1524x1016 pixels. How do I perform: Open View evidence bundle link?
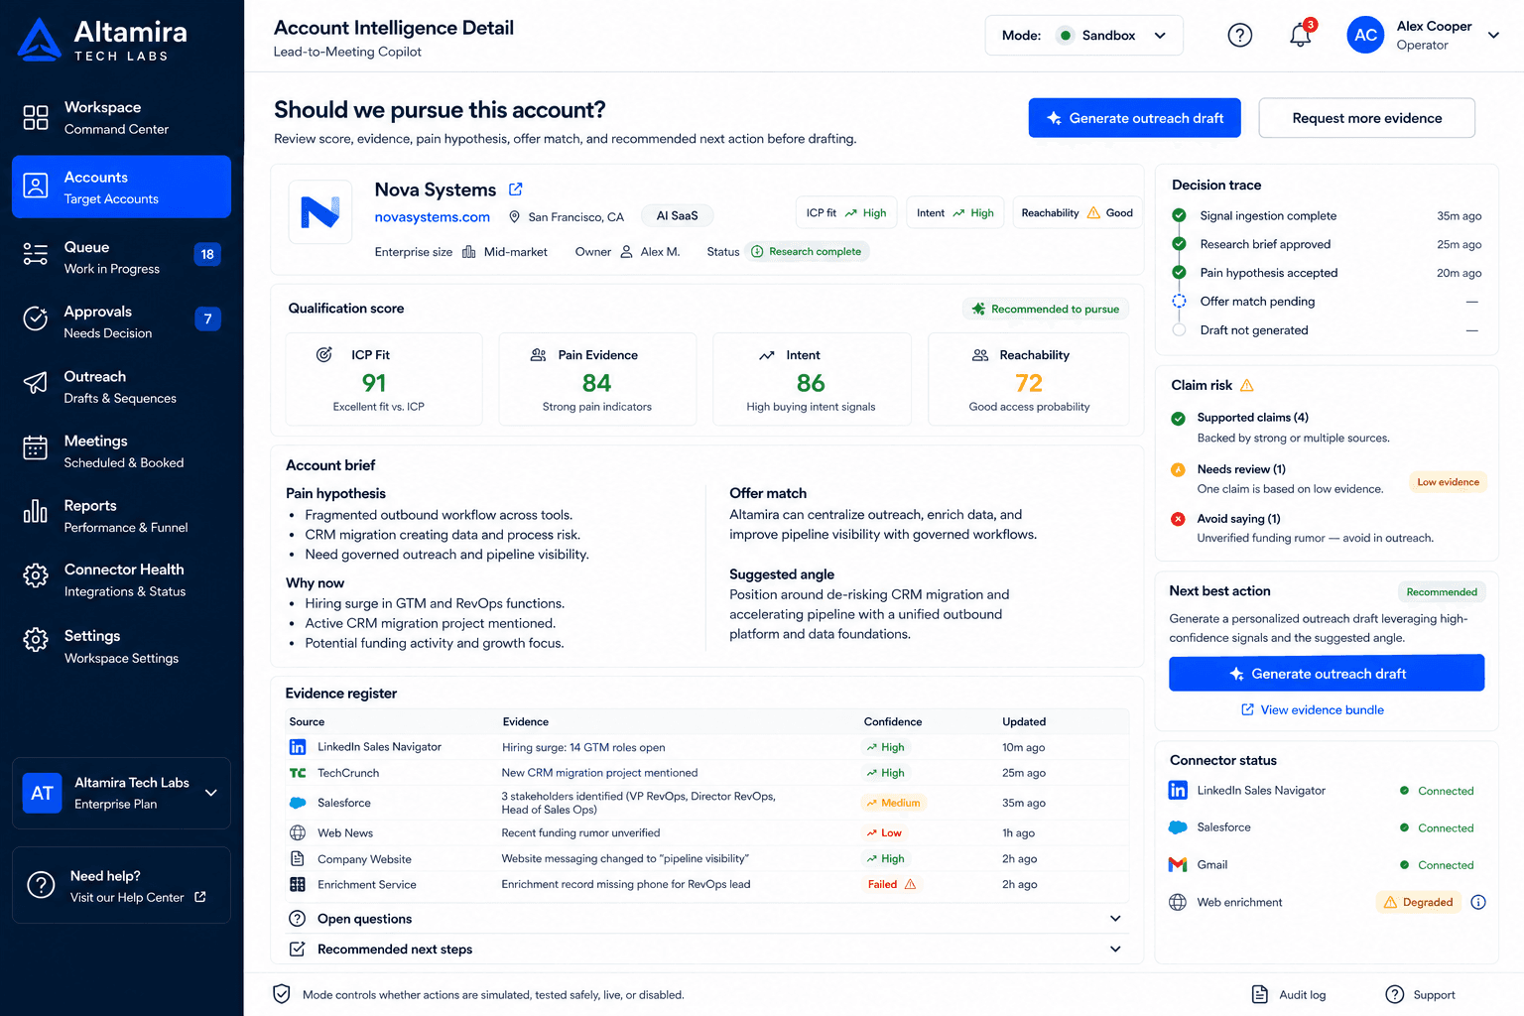1312,709
